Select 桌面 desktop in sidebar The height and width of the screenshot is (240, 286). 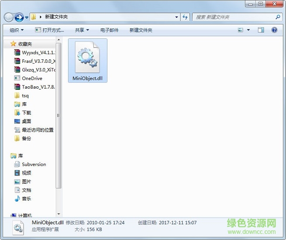23,121
